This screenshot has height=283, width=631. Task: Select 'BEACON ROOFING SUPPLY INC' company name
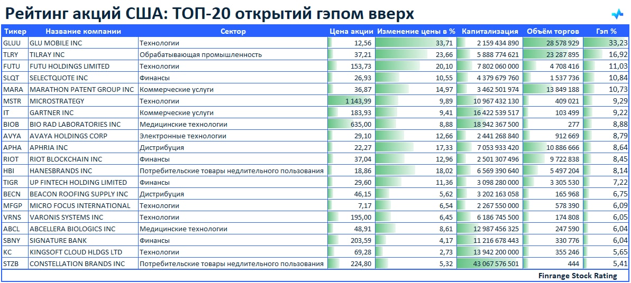(79, 194)
